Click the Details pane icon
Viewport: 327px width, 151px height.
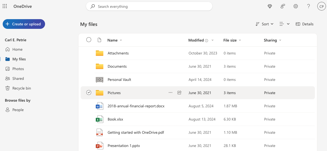point(298,24)
